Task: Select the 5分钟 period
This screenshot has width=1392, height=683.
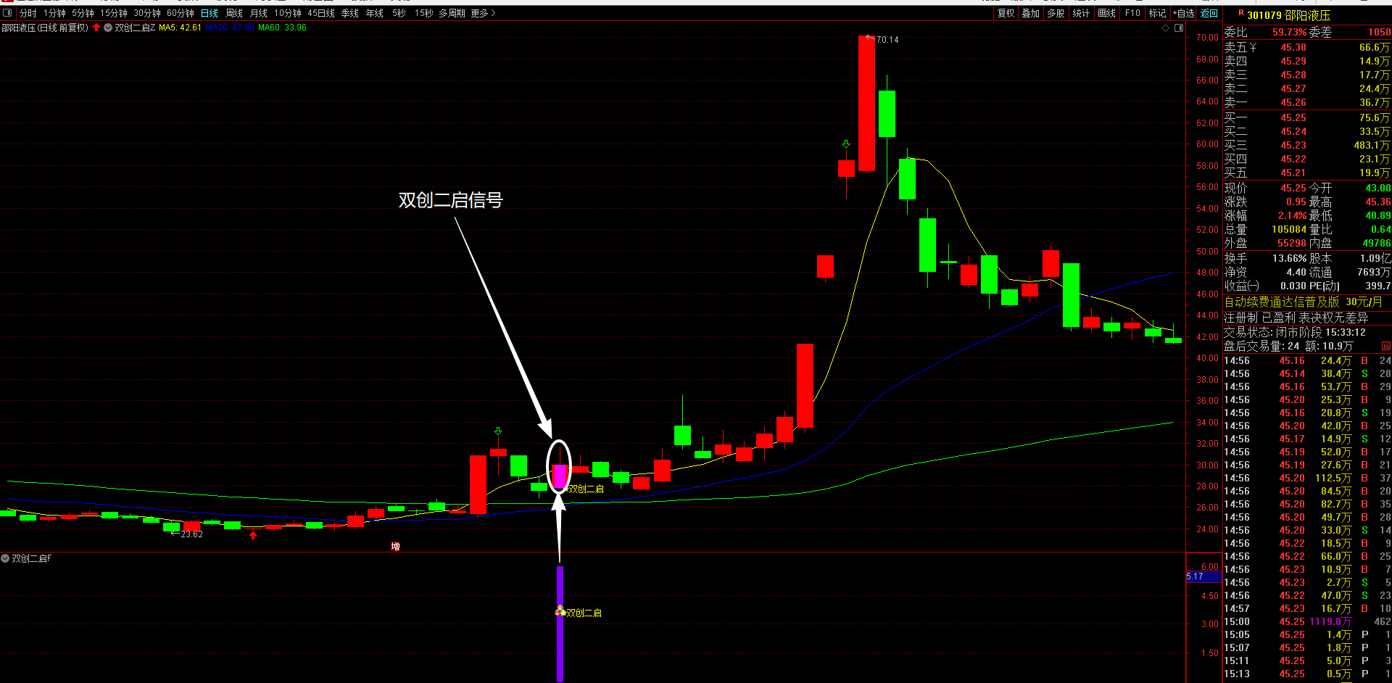Action: pos(83,13)
